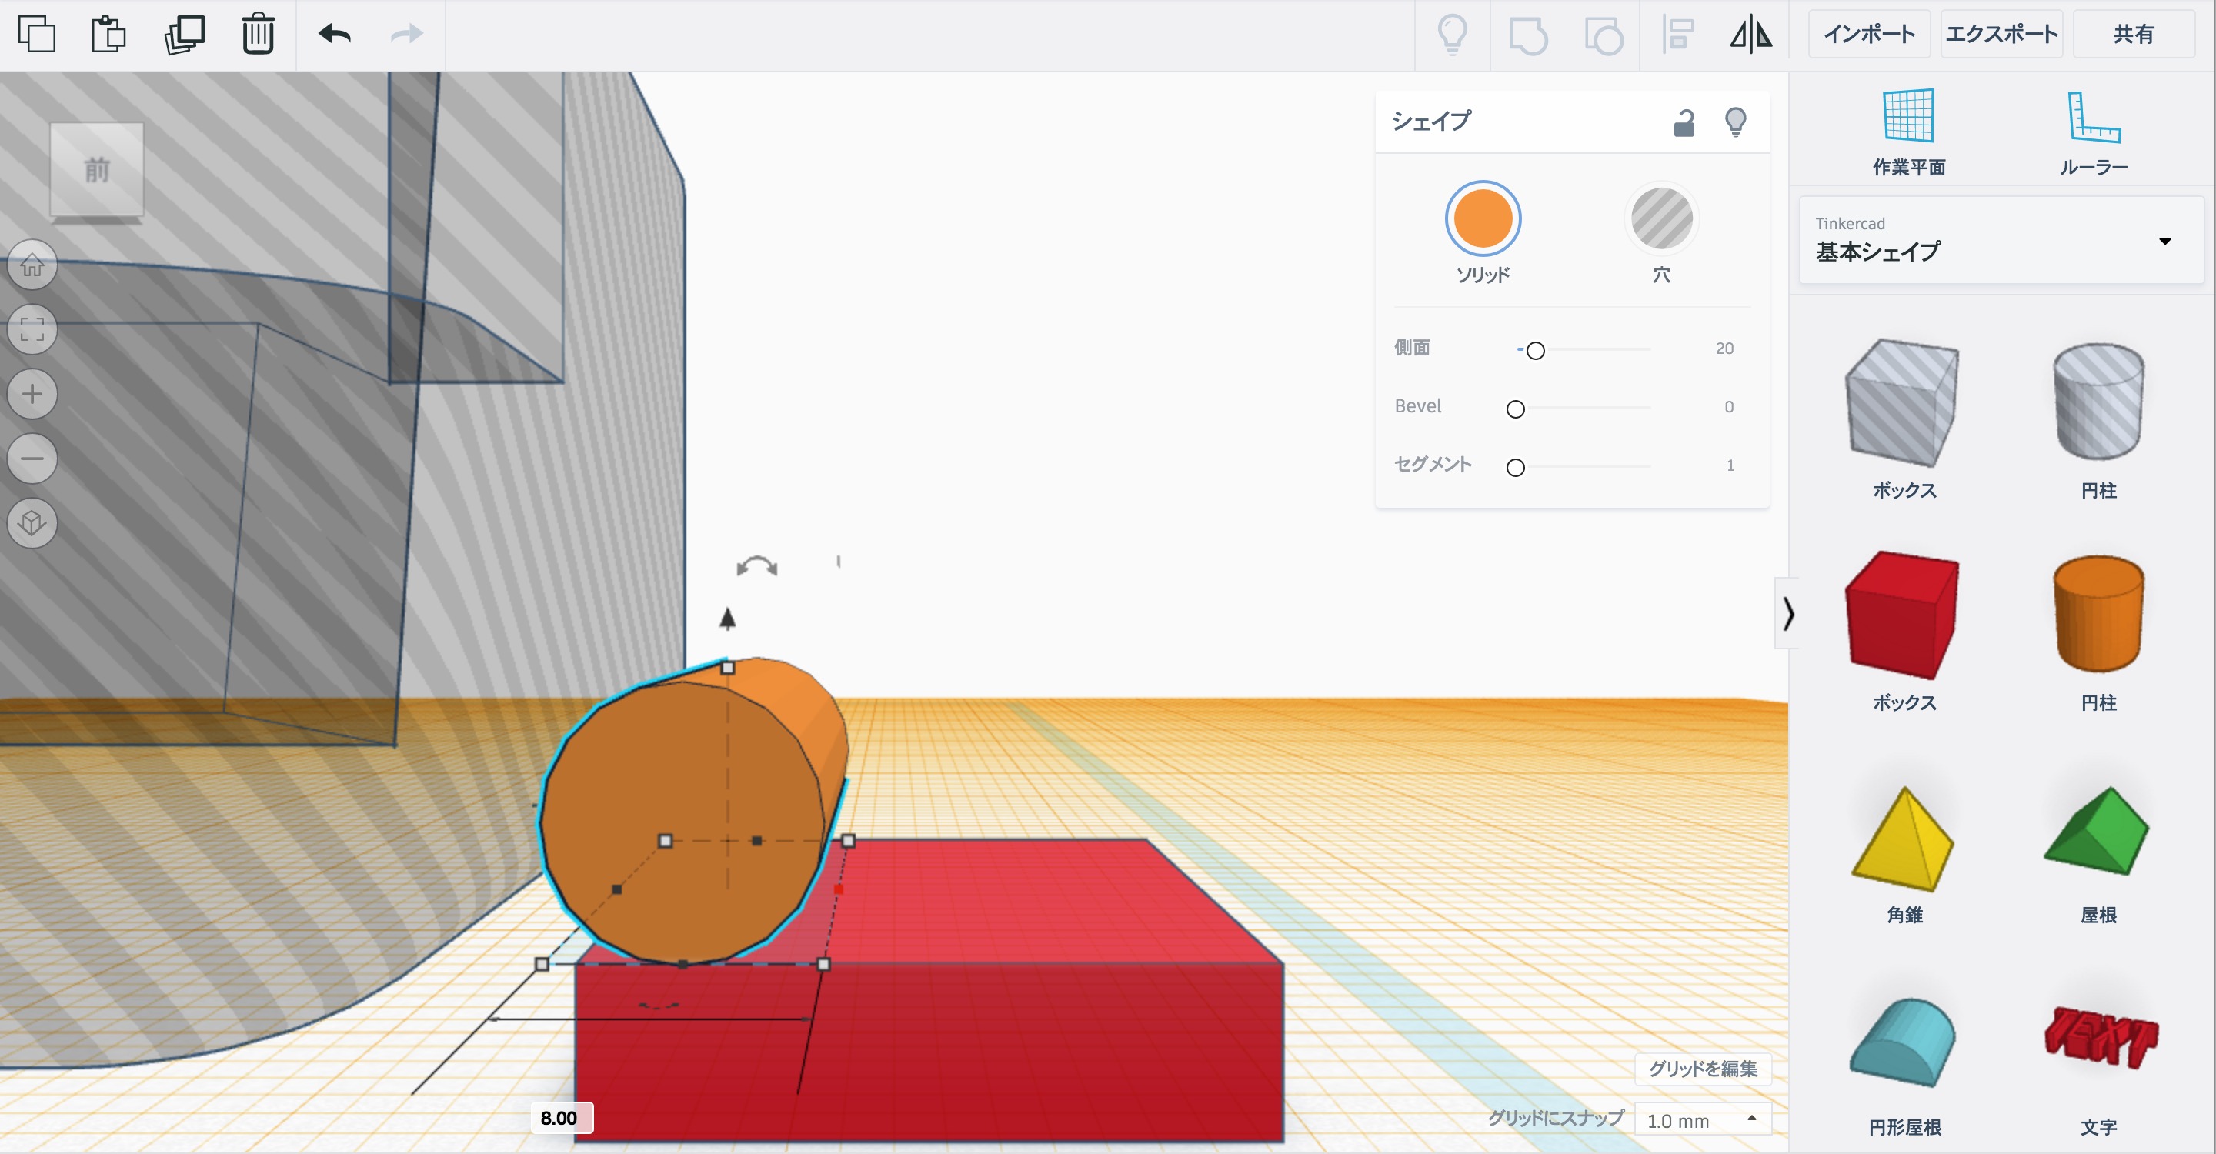Click the mirror flip icon

click(1750, 35)
